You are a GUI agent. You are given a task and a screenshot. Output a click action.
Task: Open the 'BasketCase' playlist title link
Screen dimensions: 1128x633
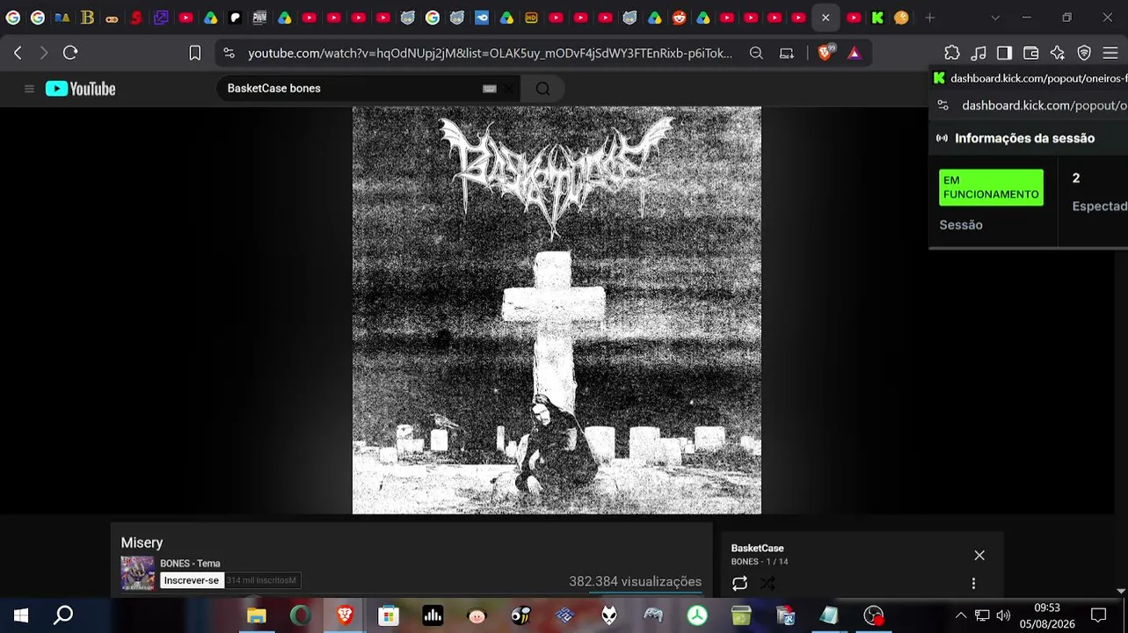click(757, 549)
